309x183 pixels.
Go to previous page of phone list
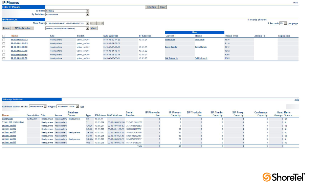click(95, 23)
